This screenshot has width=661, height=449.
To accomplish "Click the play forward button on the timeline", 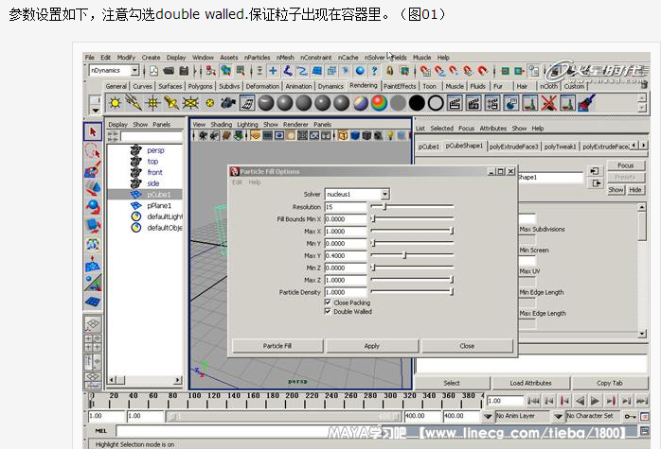I will click(x=595, y=401).
